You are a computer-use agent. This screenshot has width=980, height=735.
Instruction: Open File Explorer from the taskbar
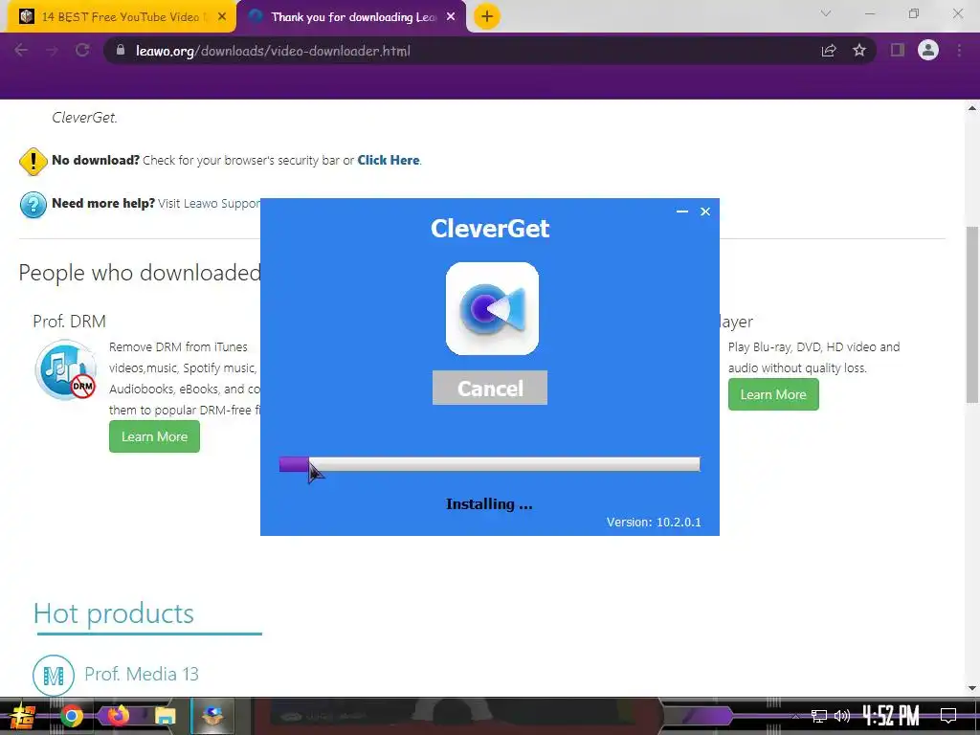tap(165, 716)
